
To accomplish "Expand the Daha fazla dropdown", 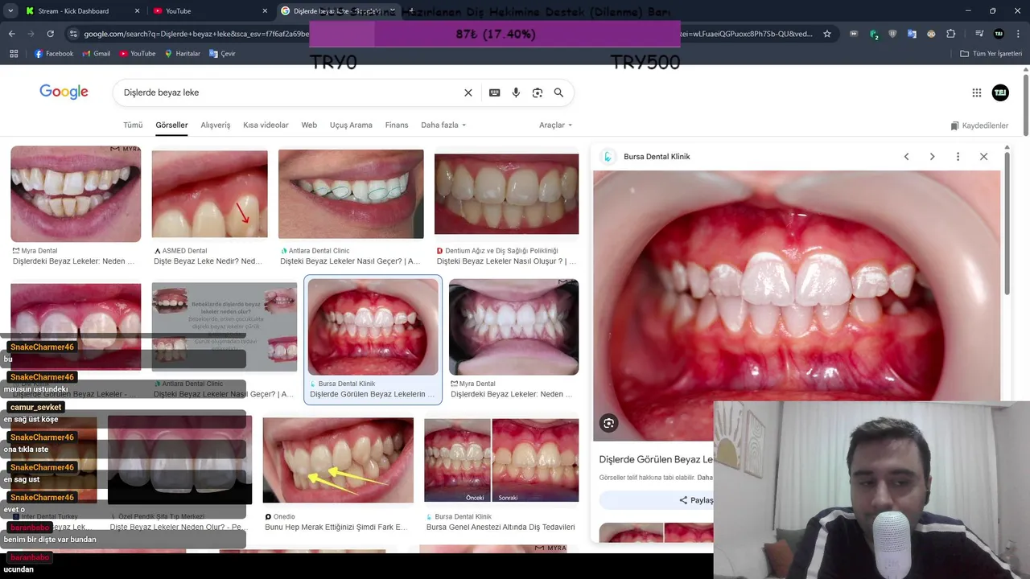I will 443,125.
